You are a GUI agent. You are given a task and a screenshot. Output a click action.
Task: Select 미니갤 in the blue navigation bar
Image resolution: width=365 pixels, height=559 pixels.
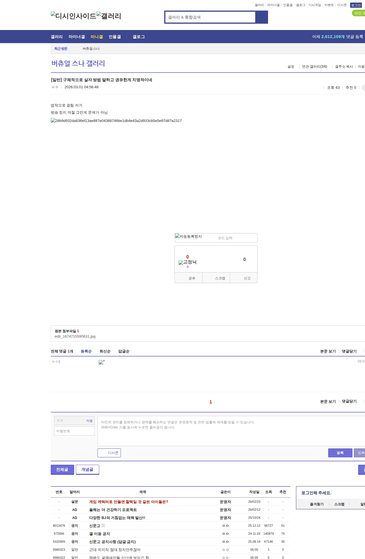tap(97, 37)
